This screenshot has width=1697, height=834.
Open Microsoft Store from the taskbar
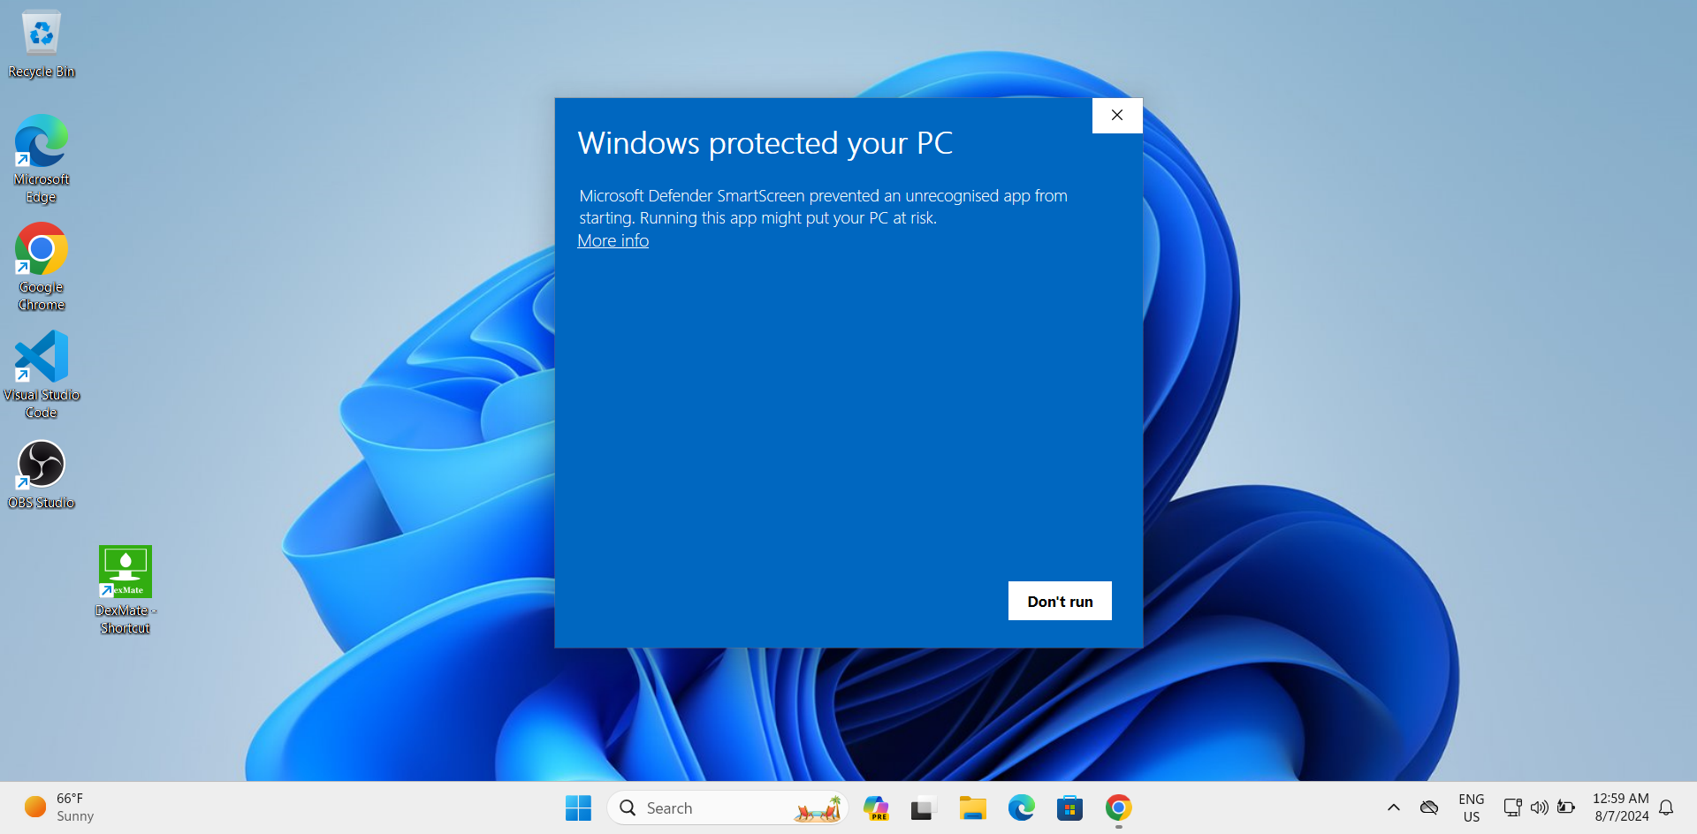coord(1069,807)
